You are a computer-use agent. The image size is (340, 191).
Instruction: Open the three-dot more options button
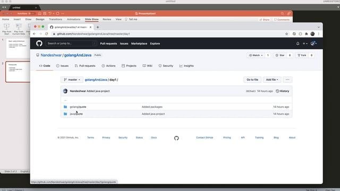(x=287, y=80)
